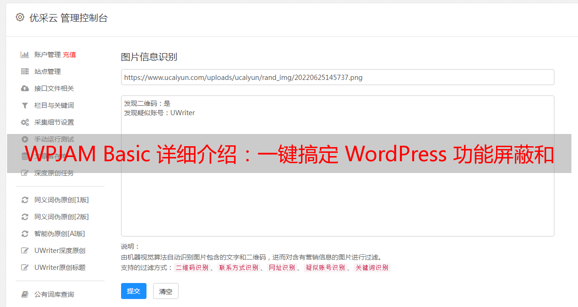The image size is (578, 307).
Task: Click the book icon for 公有词库查询
Action: (25, 294)
